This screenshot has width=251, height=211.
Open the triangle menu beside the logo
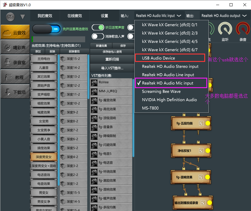point(23,17)
